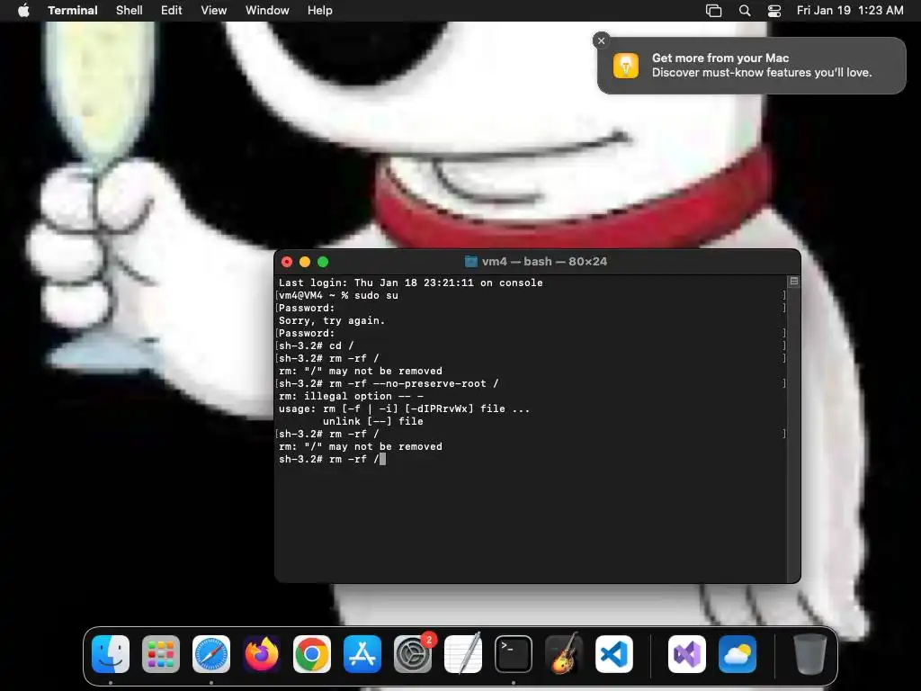Screen dimensions: 921x691
Task: Open the Terminal application menu
Action: click(73, 11)
